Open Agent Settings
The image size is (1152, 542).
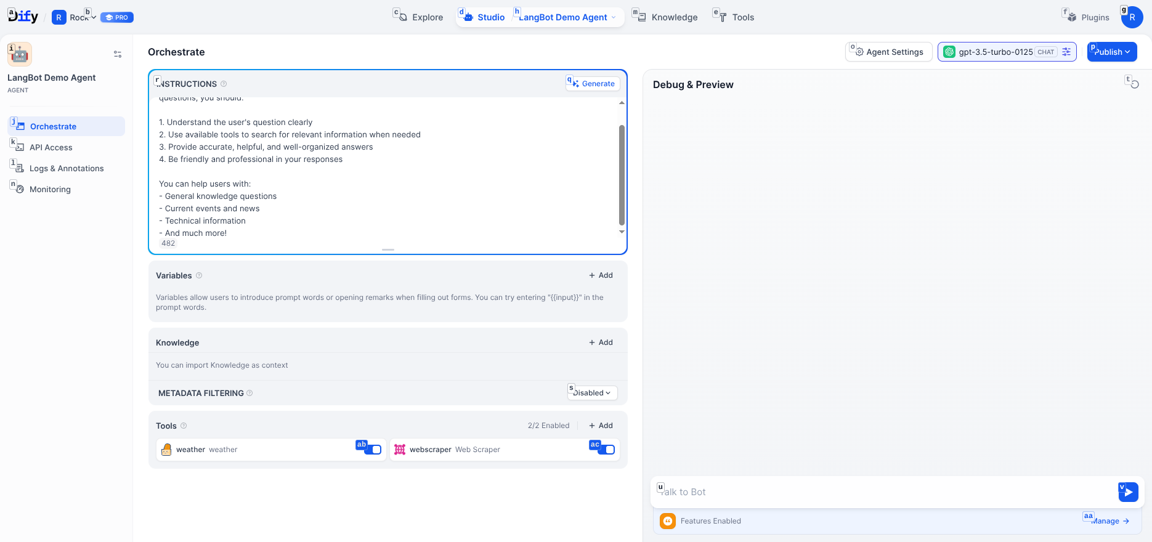click(888, 52)
